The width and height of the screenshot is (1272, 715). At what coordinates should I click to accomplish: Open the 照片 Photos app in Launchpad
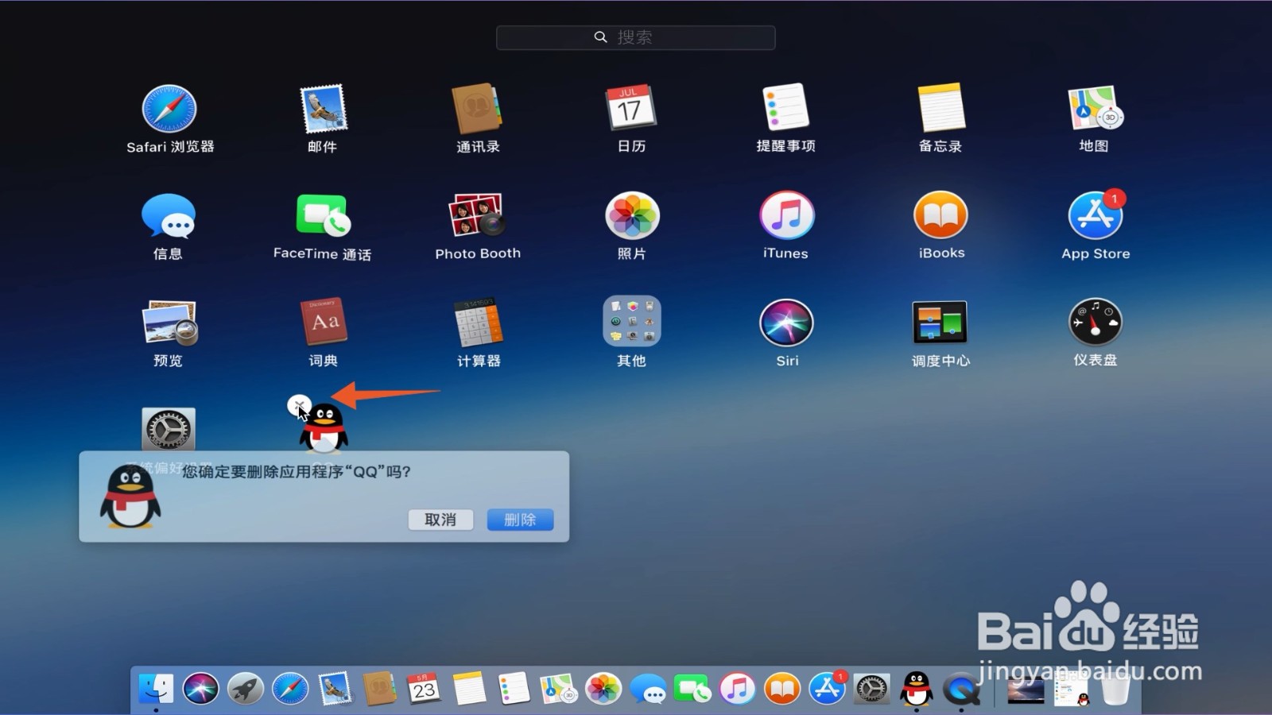click(632, 215)
